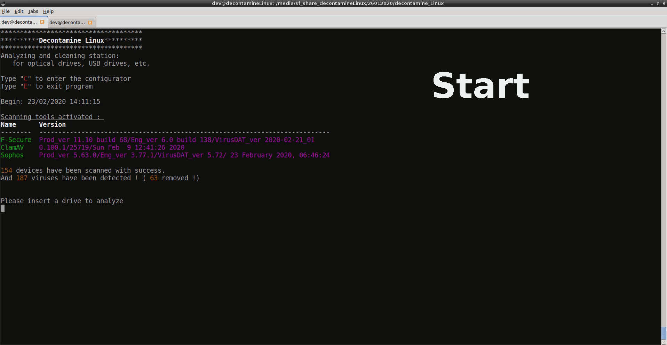Minimize the terminal window

click(x=652, y=3)
